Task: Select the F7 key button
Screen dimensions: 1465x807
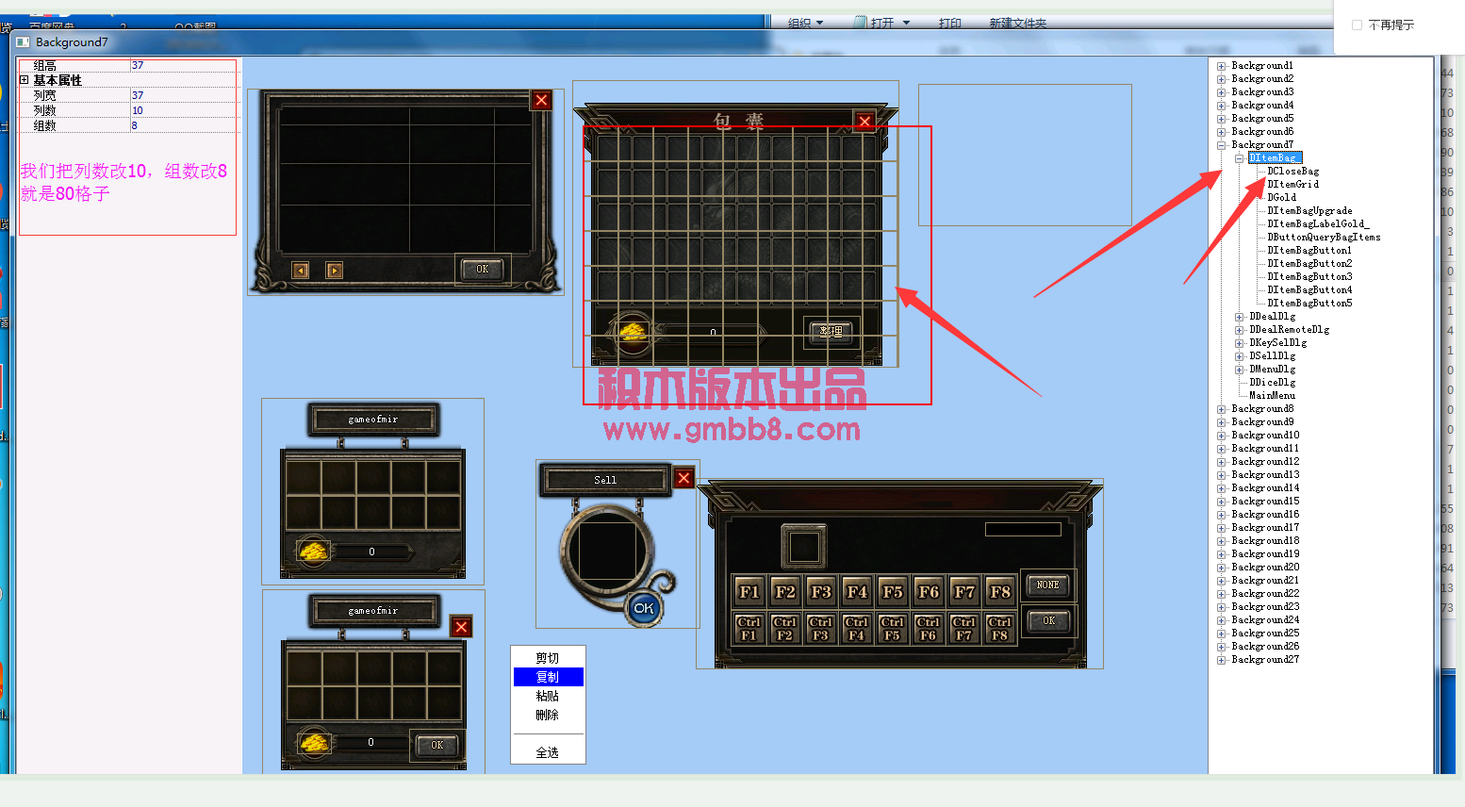Action: click(964, 592)
